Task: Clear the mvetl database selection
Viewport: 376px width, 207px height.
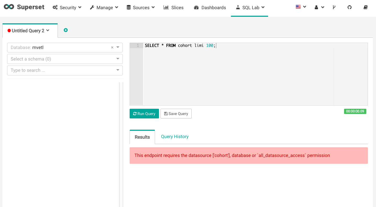Action: (112, 47)
